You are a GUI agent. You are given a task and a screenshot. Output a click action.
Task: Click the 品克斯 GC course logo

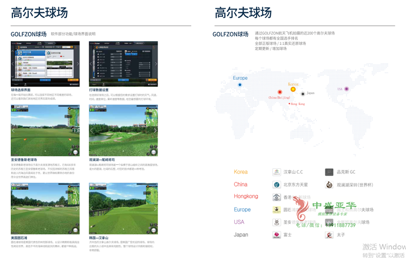(x=329, y=172)
